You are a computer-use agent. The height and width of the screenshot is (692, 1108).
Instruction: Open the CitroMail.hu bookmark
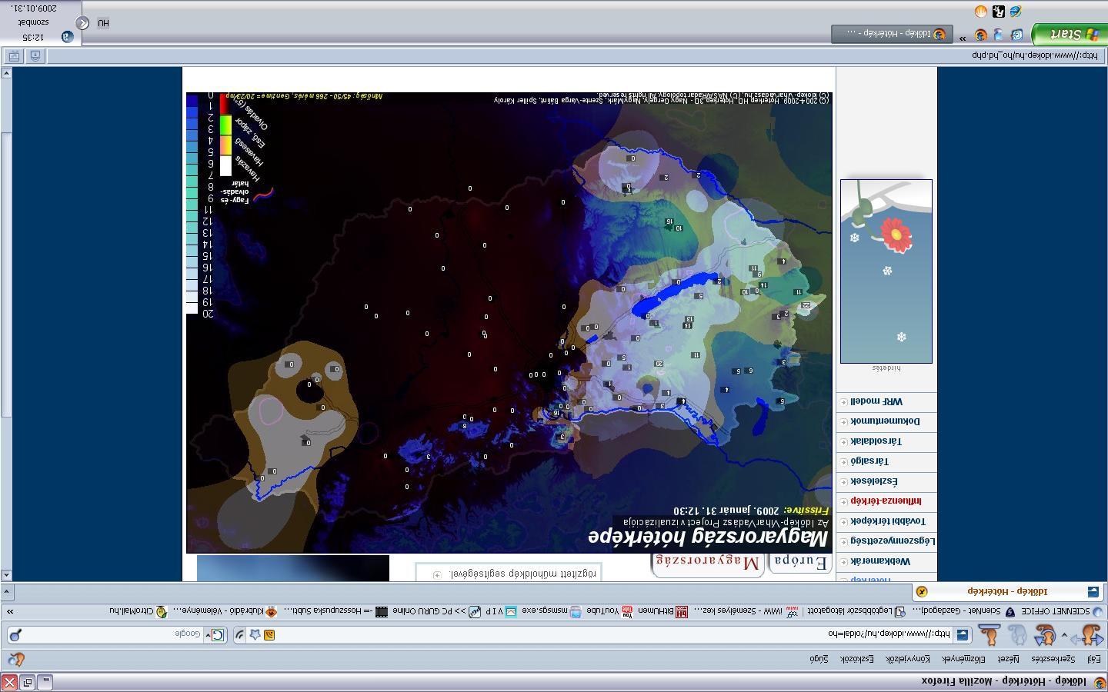139,611
